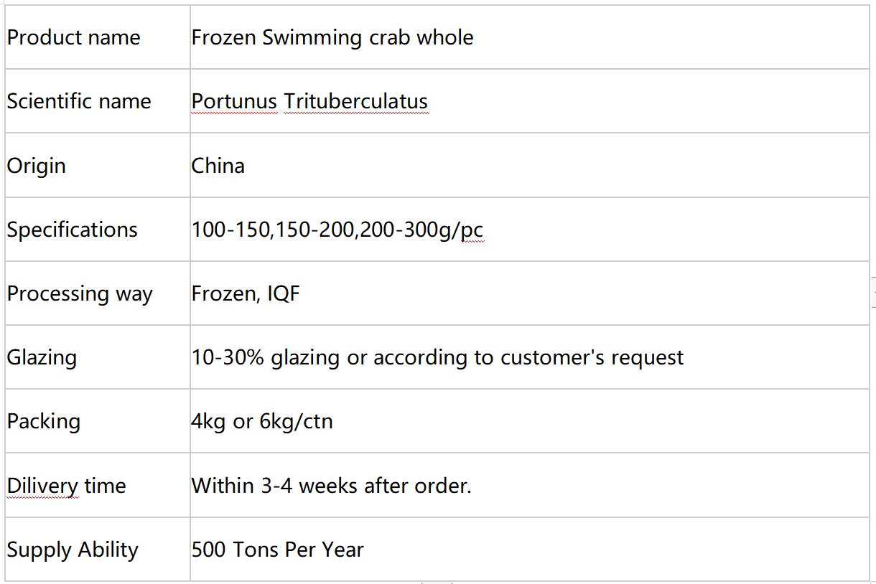Click the "Glazing" label cell
The height and width of the screenshot is (584, 876).
tap(98, 357)
